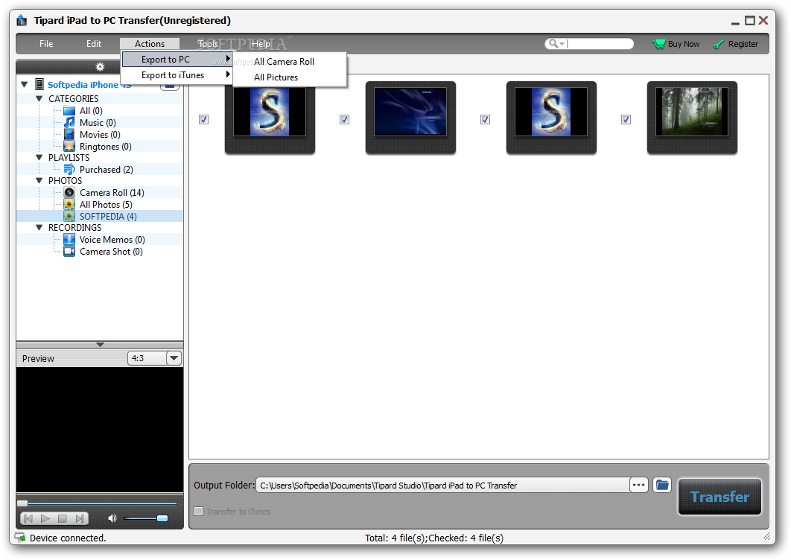Image resolution: width=791 pixels, height=560 pixels.
Task: Click the Tipard app icon in title bar
Action: click(22, 20)
